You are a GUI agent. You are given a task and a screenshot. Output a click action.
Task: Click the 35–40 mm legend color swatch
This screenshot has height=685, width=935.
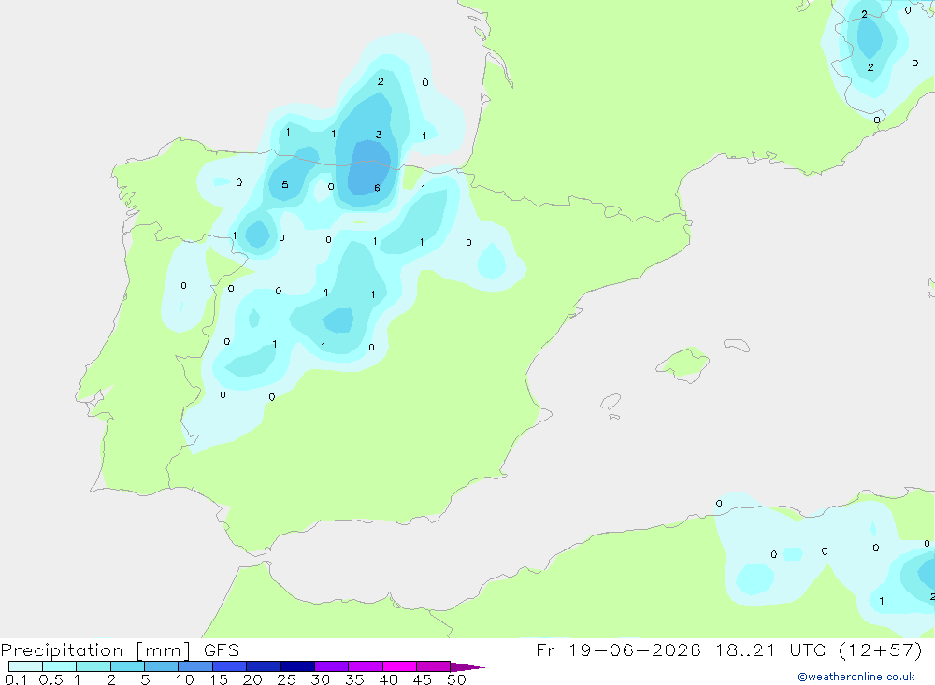365,666
